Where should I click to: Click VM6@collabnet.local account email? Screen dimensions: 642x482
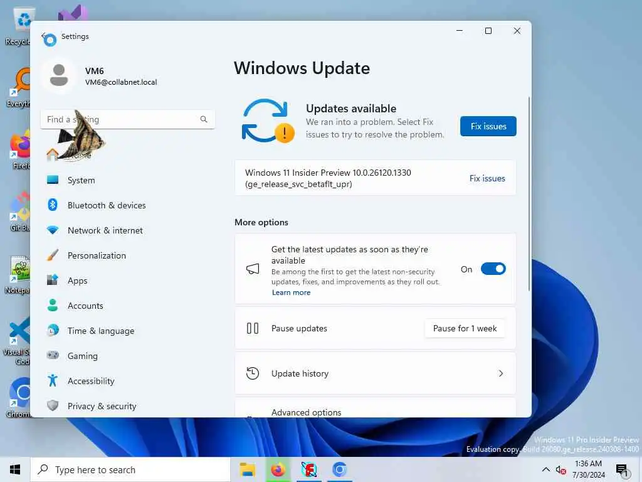point(121,82)
